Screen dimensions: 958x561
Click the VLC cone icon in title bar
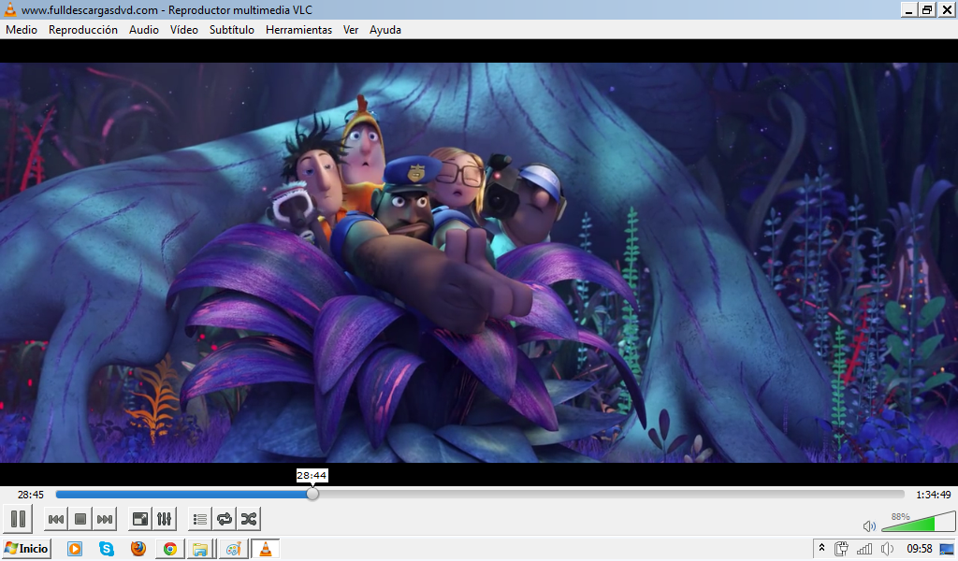tap(9, 9)
